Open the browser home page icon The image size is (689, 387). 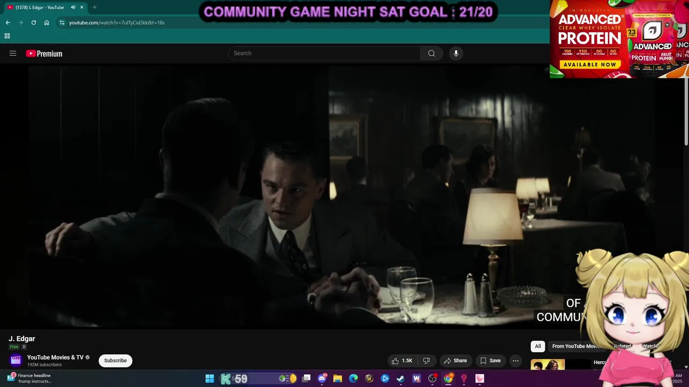click(46, 23)
